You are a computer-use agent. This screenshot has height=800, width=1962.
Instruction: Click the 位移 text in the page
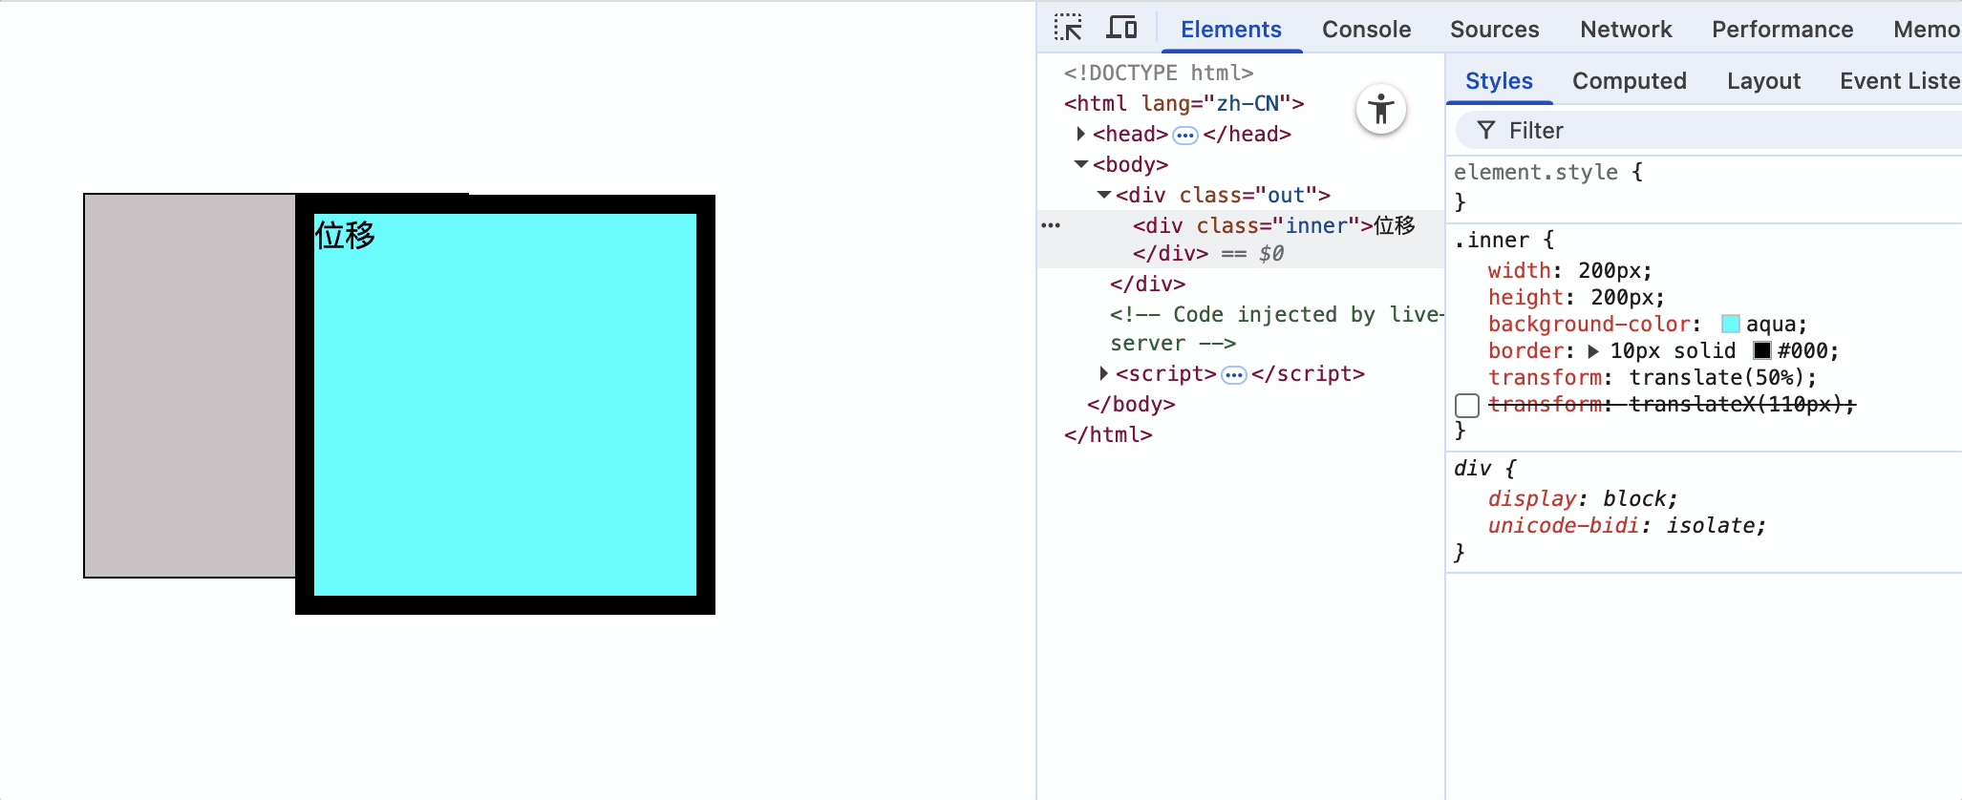[x=345, y=235]
